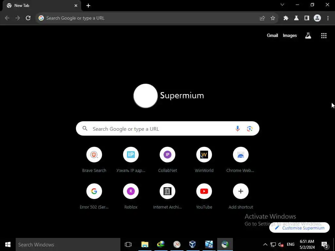
Task: Open Узнать IP адр... shortcut
Action: coord(131,159)
